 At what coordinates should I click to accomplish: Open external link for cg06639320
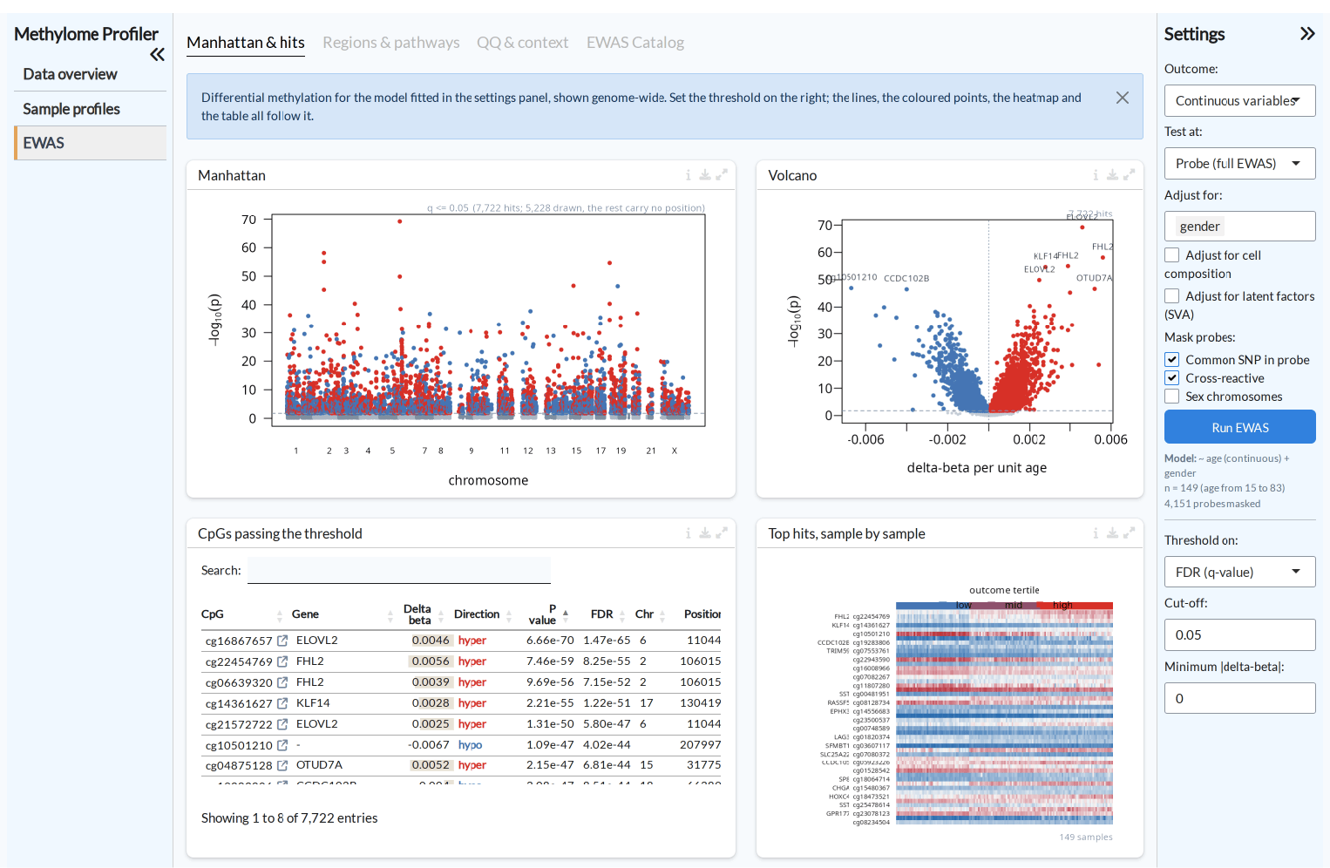[x=282, y=683]
